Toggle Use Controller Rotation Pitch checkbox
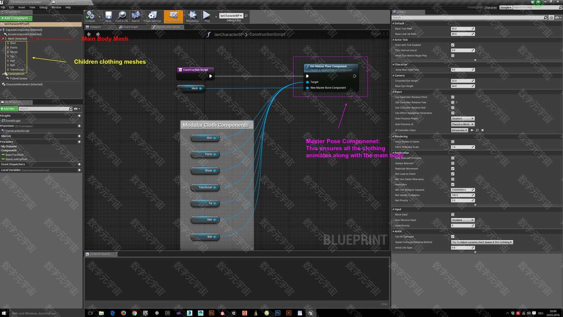 [453, 97]
